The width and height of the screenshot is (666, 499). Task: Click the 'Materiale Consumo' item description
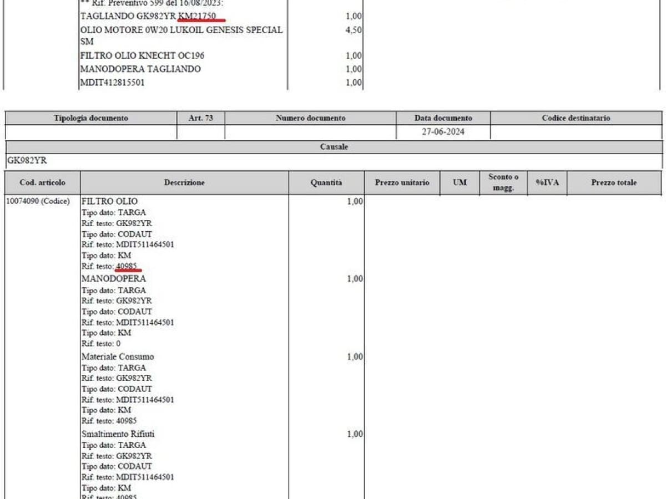[118, 357]
